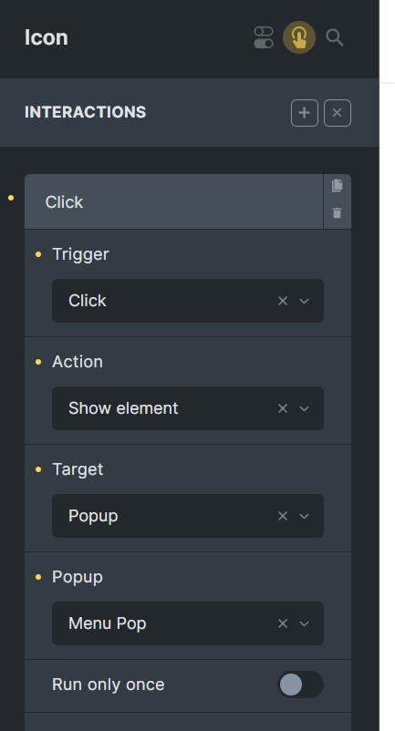Clear the Trigger field value

click(283, 301)
